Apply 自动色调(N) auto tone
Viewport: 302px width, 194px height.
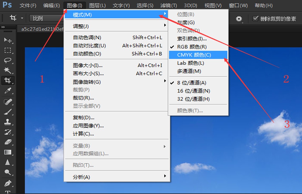coord(116,38)
